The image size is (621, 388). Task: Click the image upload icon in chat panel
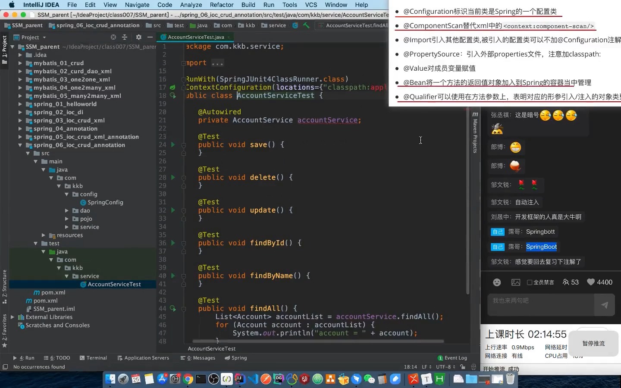(516, 282)
